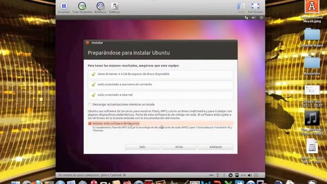This screenshot has height=184, width=327.
Task: Open the Ubuntu power menu in top panel
Action: tap(261, 18)
